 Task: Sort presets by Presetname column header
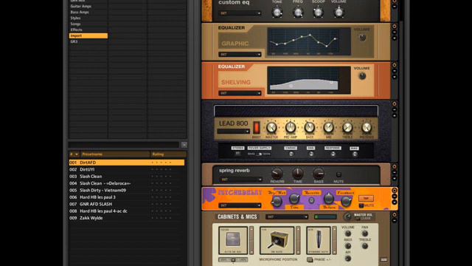click(x=115, y=154)
